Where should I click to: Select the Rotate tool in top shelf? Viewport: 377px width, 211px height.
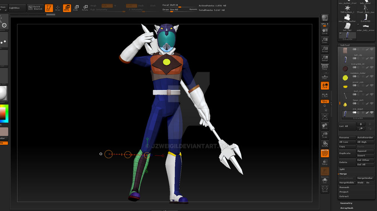(x=85, y=8)
